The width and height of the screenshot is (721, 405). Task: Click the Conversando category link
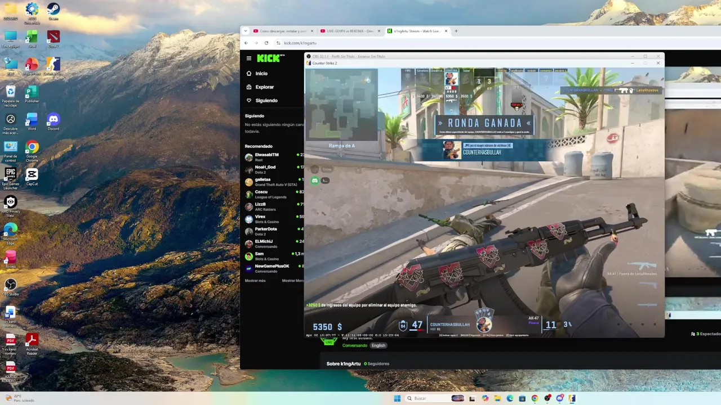[x=355, y=345]
